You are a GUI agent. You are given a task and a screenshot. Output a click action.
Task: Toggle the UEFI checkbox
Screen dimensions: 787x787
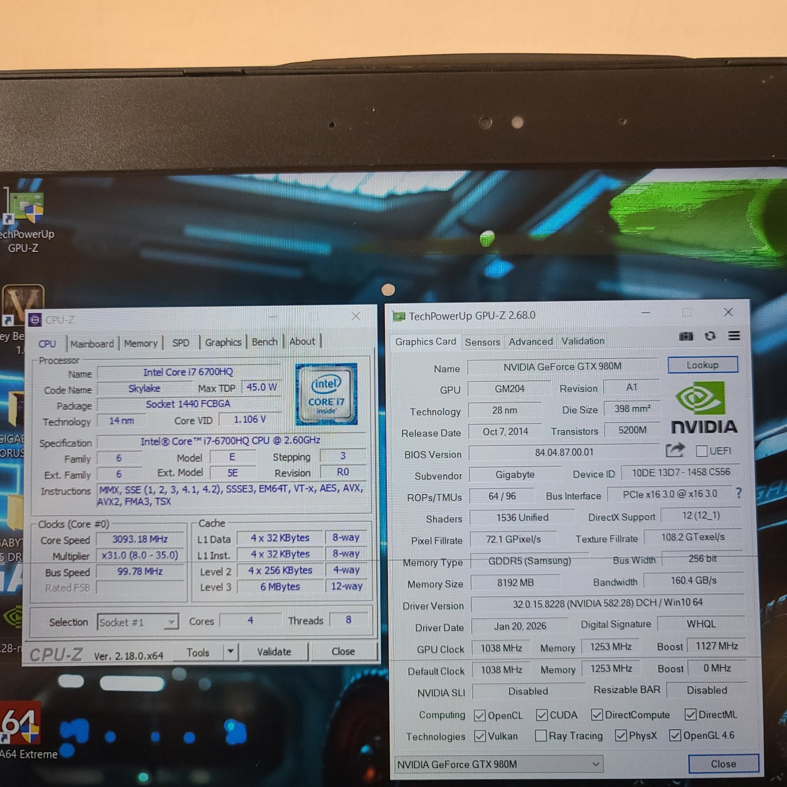pyautogui.click(x=702, y=451)
